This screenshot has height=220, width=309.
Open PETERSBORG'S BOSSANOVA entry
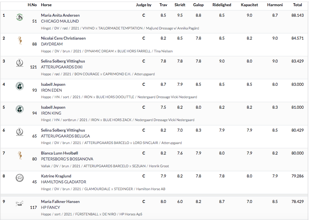(67, 159)
